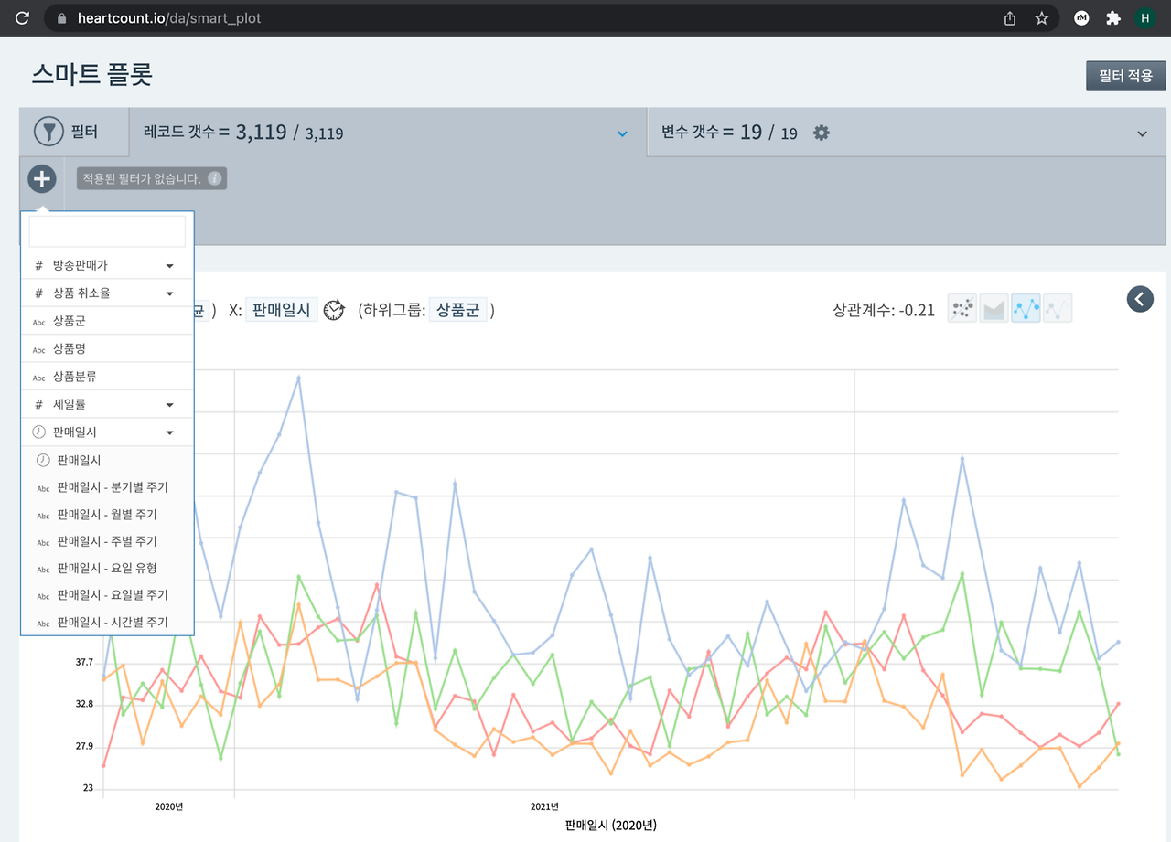Click the 2021년 x-axis label

(544, 806)
